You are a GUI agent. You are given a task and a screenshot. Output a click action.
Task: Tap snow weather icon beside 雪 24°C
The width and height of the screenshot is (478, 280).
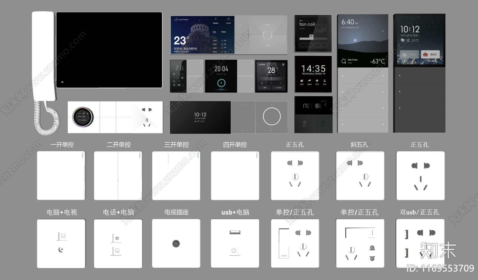click(x=403, y=40)
